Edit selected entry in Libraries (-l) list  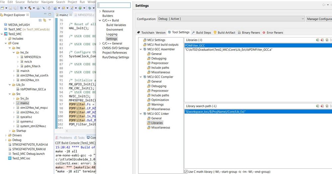tap(327, 40)
